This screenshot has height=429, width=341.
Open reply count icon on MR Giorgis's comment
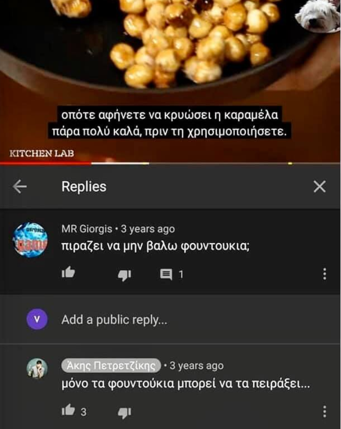(x=166, y=274)
